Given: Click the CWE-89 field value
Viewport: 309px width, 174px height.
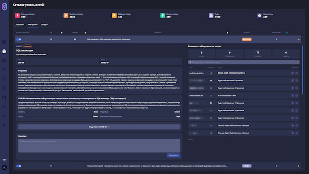Looking at the screenshot, I should [x=21, y=63].
